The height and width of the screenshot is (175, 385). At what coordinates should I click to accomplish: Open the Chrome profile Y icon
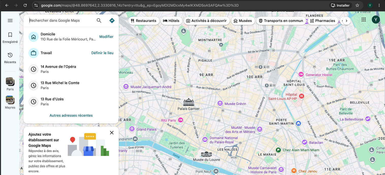370,5
